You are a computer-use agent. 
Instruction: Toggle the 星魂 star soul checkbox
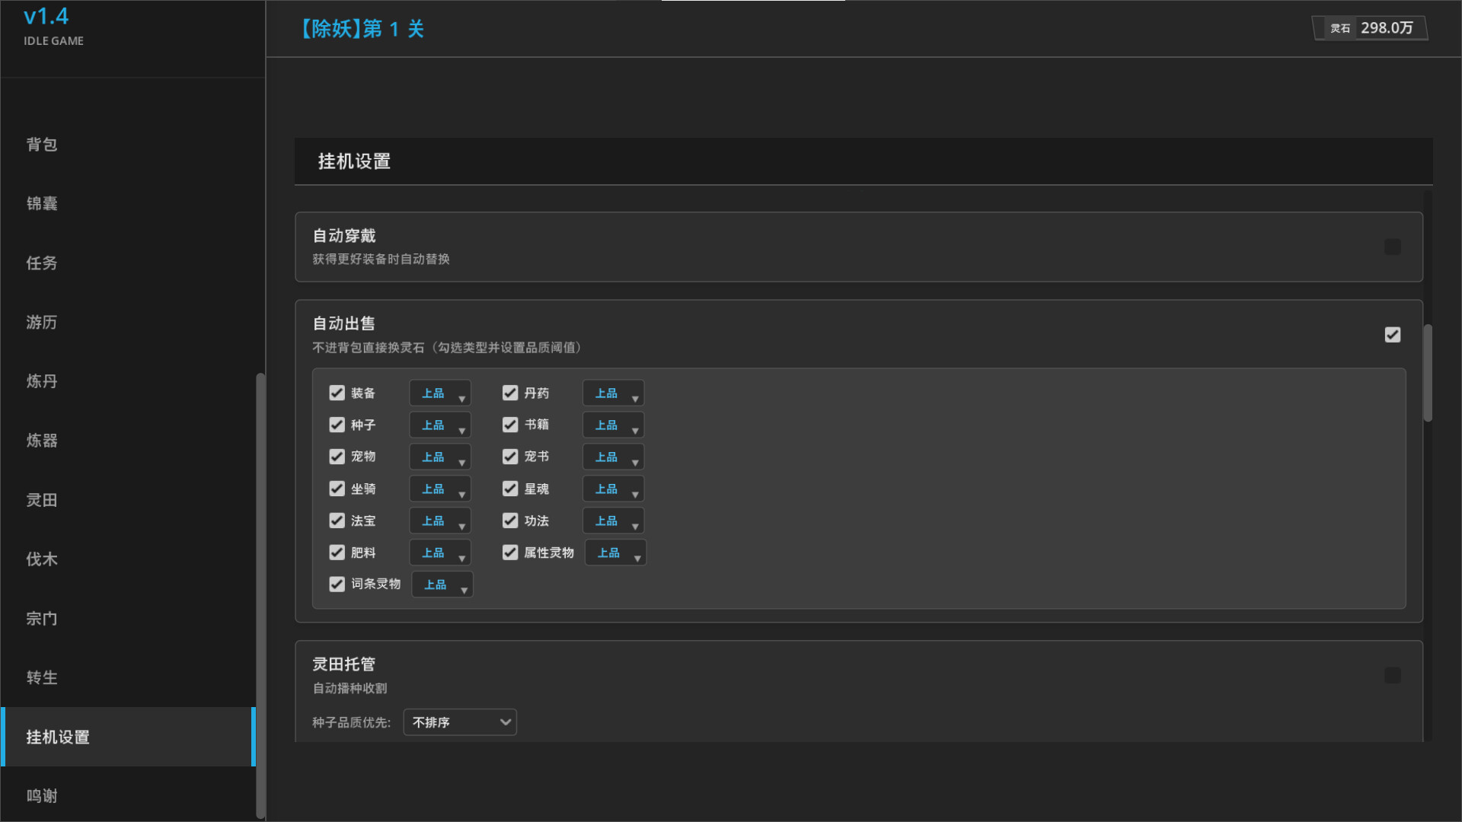510,489
